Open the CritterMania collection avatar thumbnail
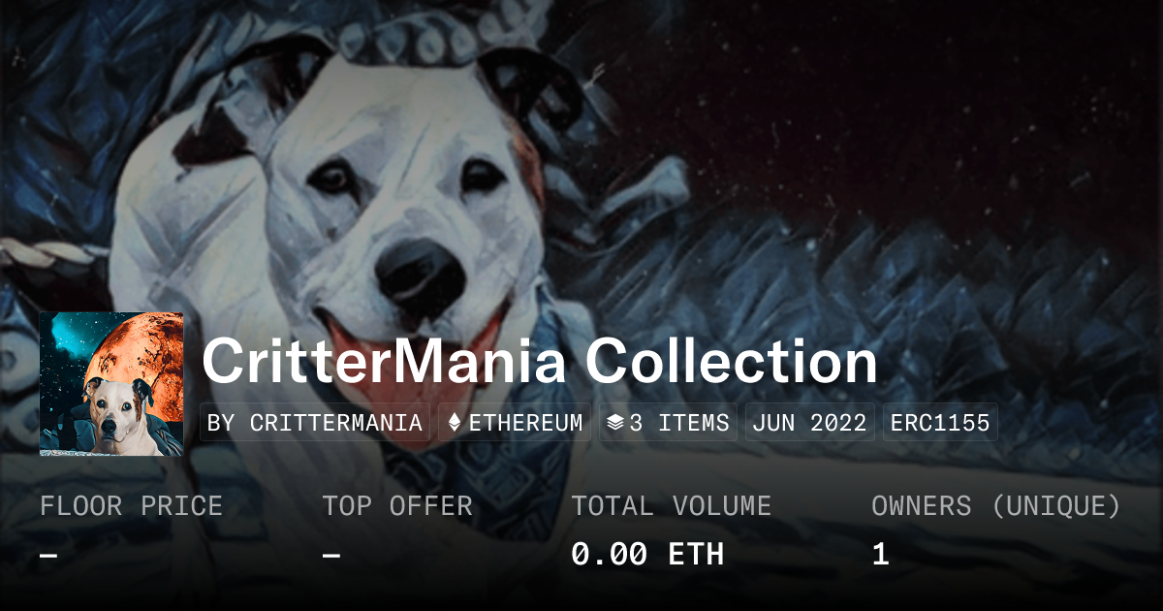1163x611 pixels. 111,384
